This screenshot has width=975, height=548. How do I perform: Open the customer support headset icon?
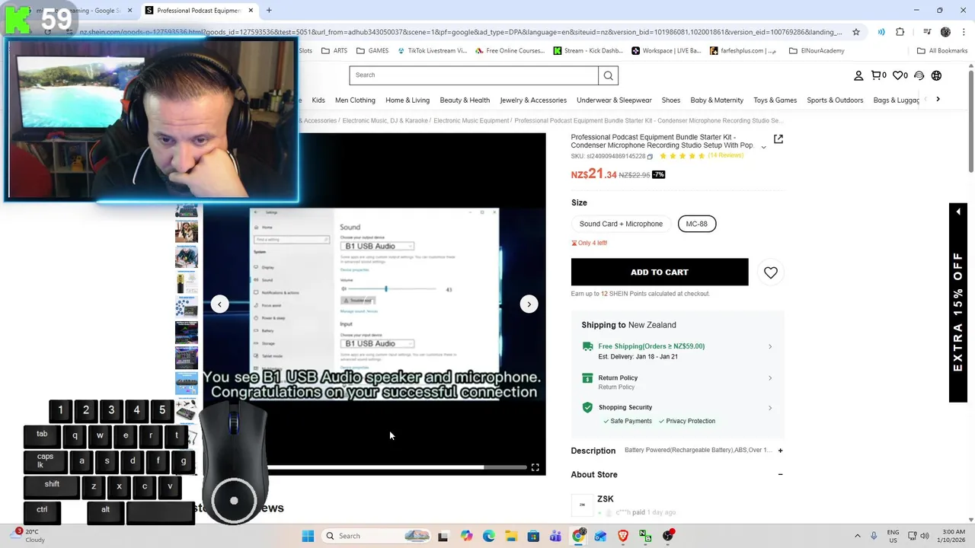click(919, 75)
